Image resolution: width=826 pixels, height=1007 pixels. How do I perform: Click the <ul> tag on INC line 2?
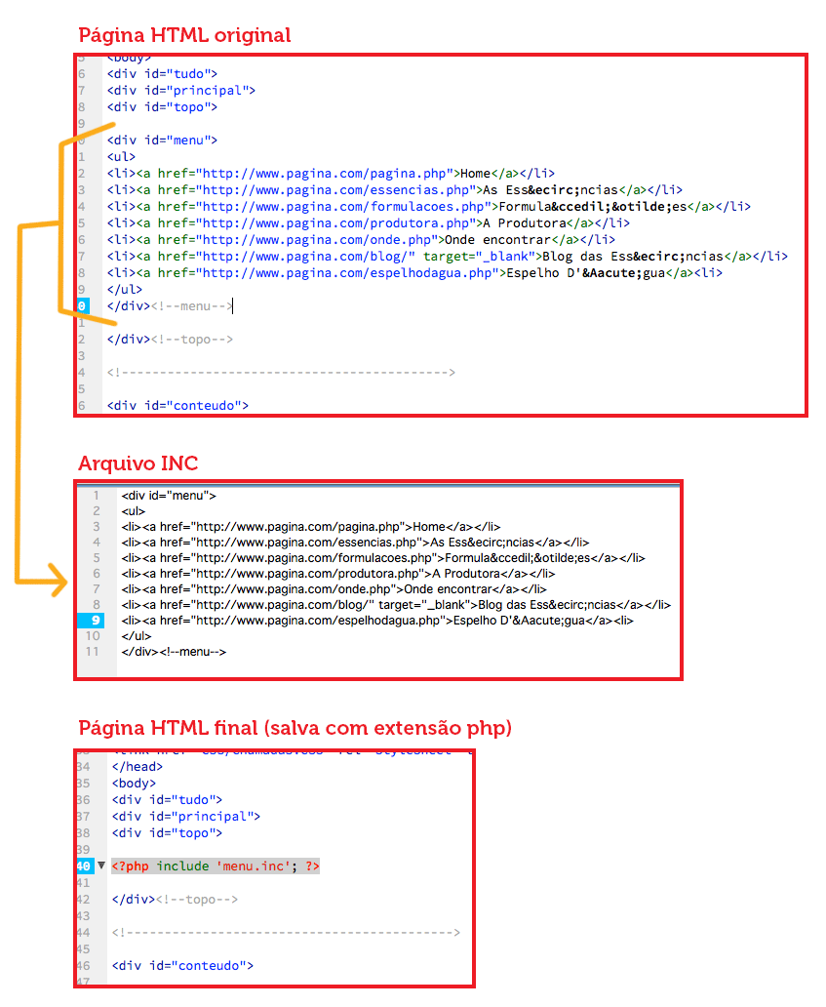pyautogui.click(x=134, y=511)
